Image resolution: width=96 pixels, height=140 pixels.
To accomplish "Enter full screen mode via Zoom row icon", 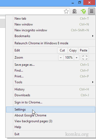I will point(85,58).
